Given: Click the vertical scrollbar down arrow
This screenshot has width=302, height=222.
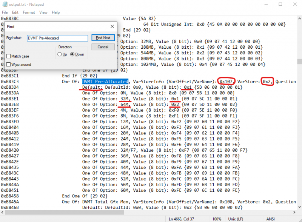Looking at the screenshot, I should point(299,207).
